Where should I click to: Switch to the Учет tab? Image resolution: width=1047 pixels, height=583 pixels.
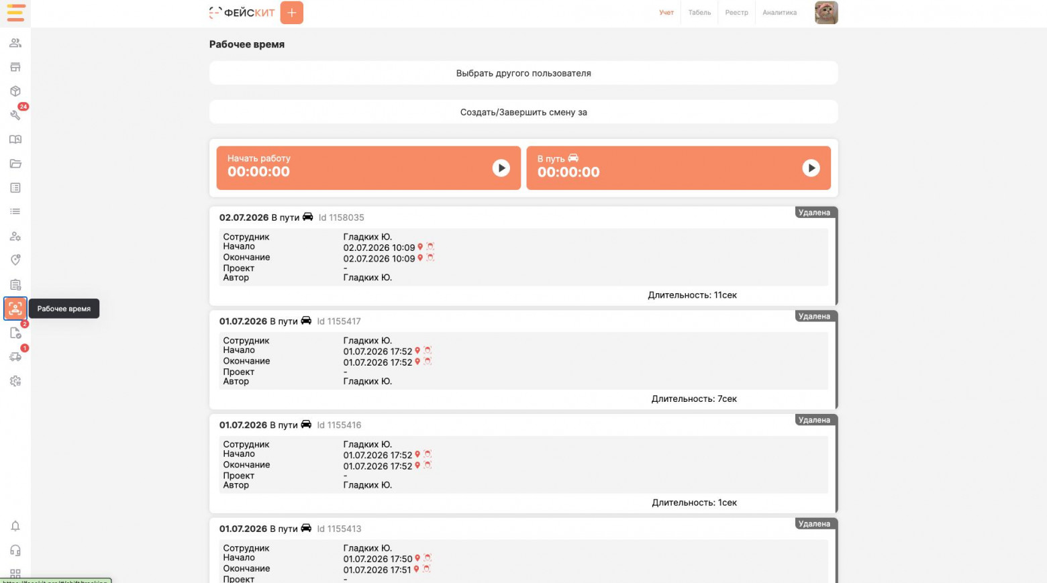click(666, 13)
